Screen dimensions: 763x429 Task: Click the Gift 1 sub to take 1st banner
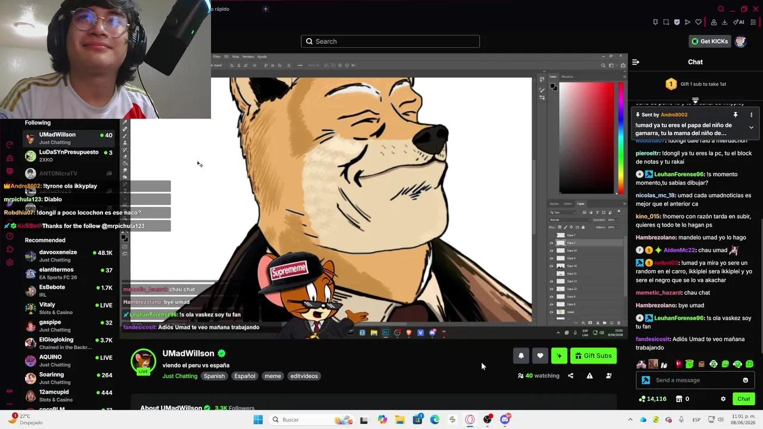[696, 84]
